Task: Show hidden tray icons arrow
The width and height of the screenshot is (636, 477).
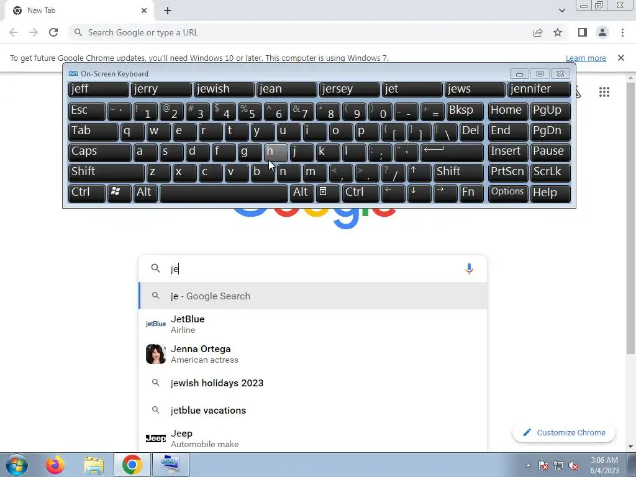Action: coord(528,466)
